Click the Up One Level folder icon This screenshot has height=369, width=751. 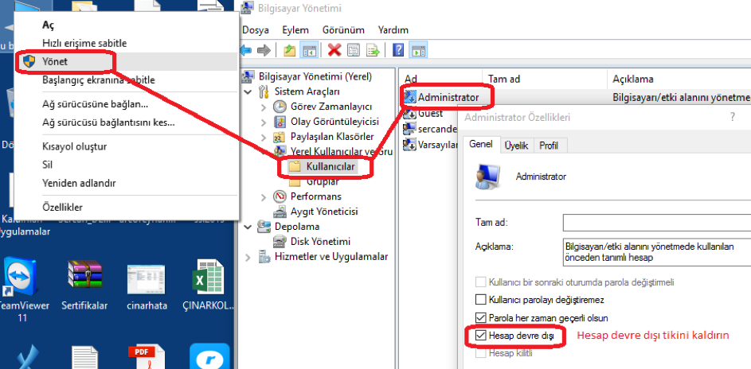click(289, 50)
